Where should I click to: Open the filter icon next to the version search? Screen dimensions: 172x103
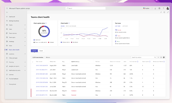click(x=158, y=57)
